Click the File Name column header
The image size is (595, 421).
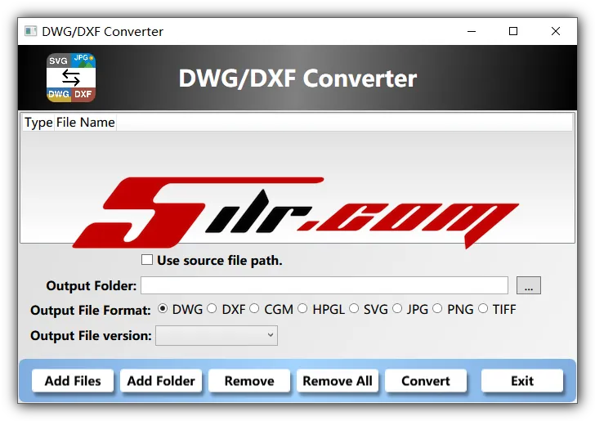click(85, 123)
